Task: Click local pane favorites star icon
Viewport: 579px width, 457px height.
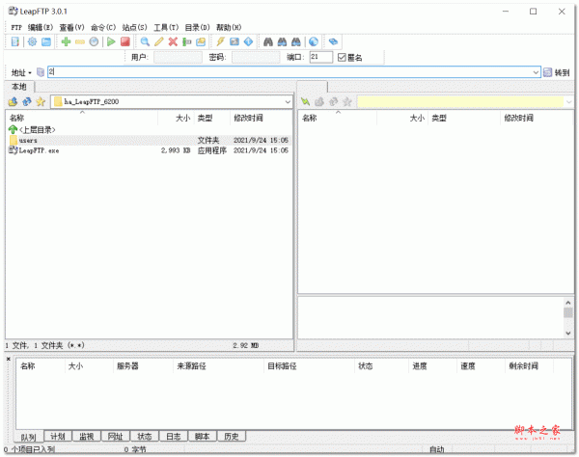Action: pyautogui.click(x=41, y=101)
